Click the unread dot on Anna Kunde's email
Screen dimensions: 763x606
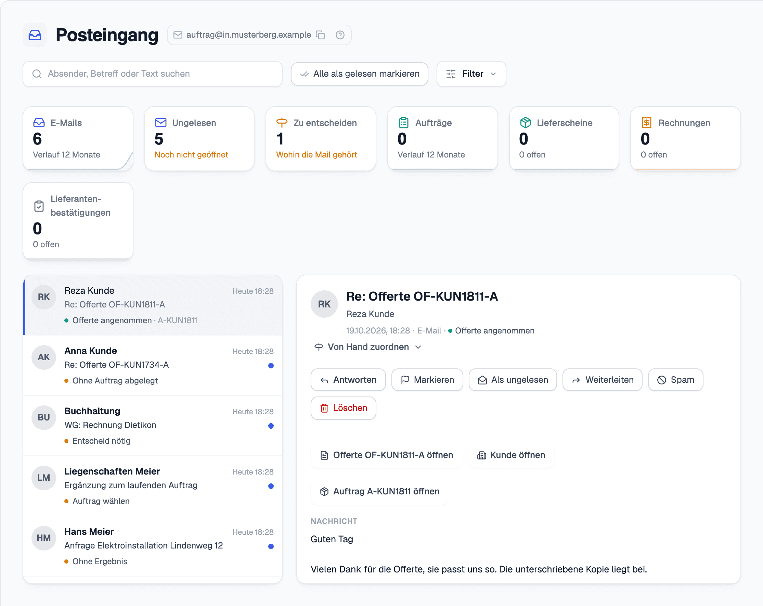[x=271, y=366]
